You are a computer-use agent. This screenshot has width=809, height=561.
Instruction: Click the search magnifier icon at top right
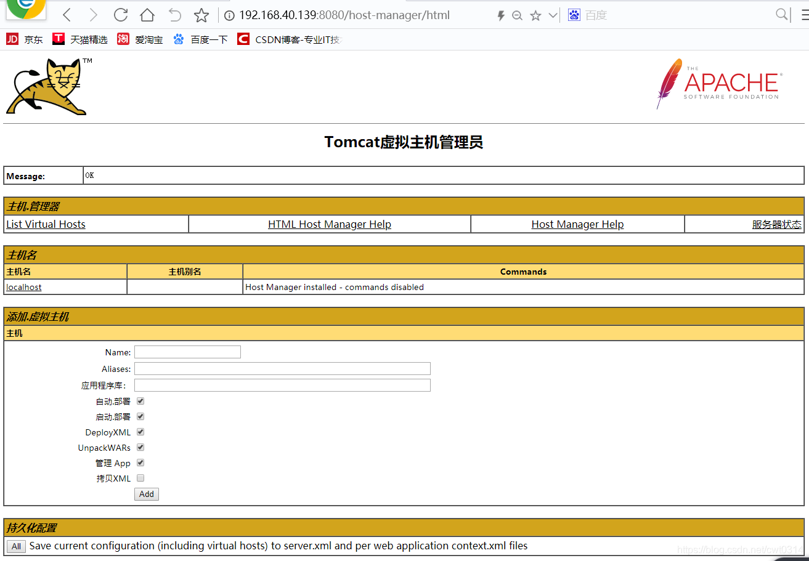[781, 14]
